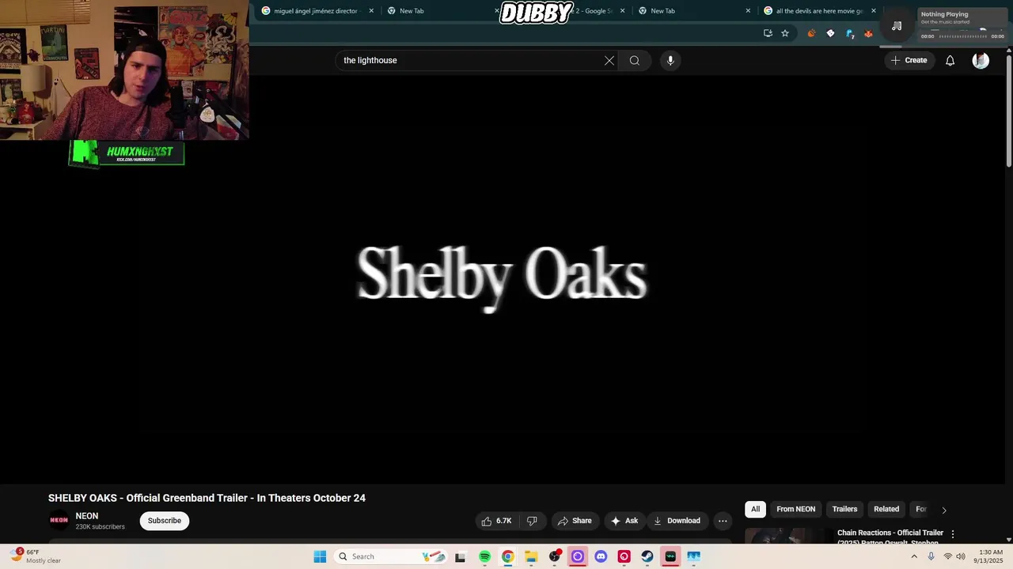
Task: Start voice search with the microphone icon
Action: pyautogui.click(x=670, y=60)
